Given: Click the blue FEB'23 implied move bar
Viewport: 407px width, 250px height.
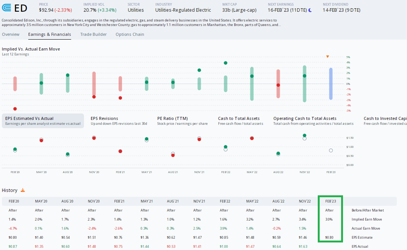Looking at the screenshot, I should (x=331, y=84).
